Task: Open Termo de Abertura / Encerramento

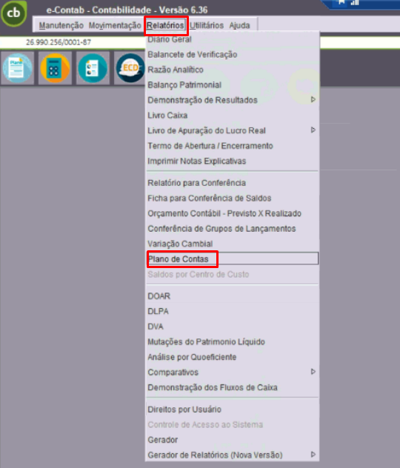Action: pyautogui.click(x=233, y=146)
